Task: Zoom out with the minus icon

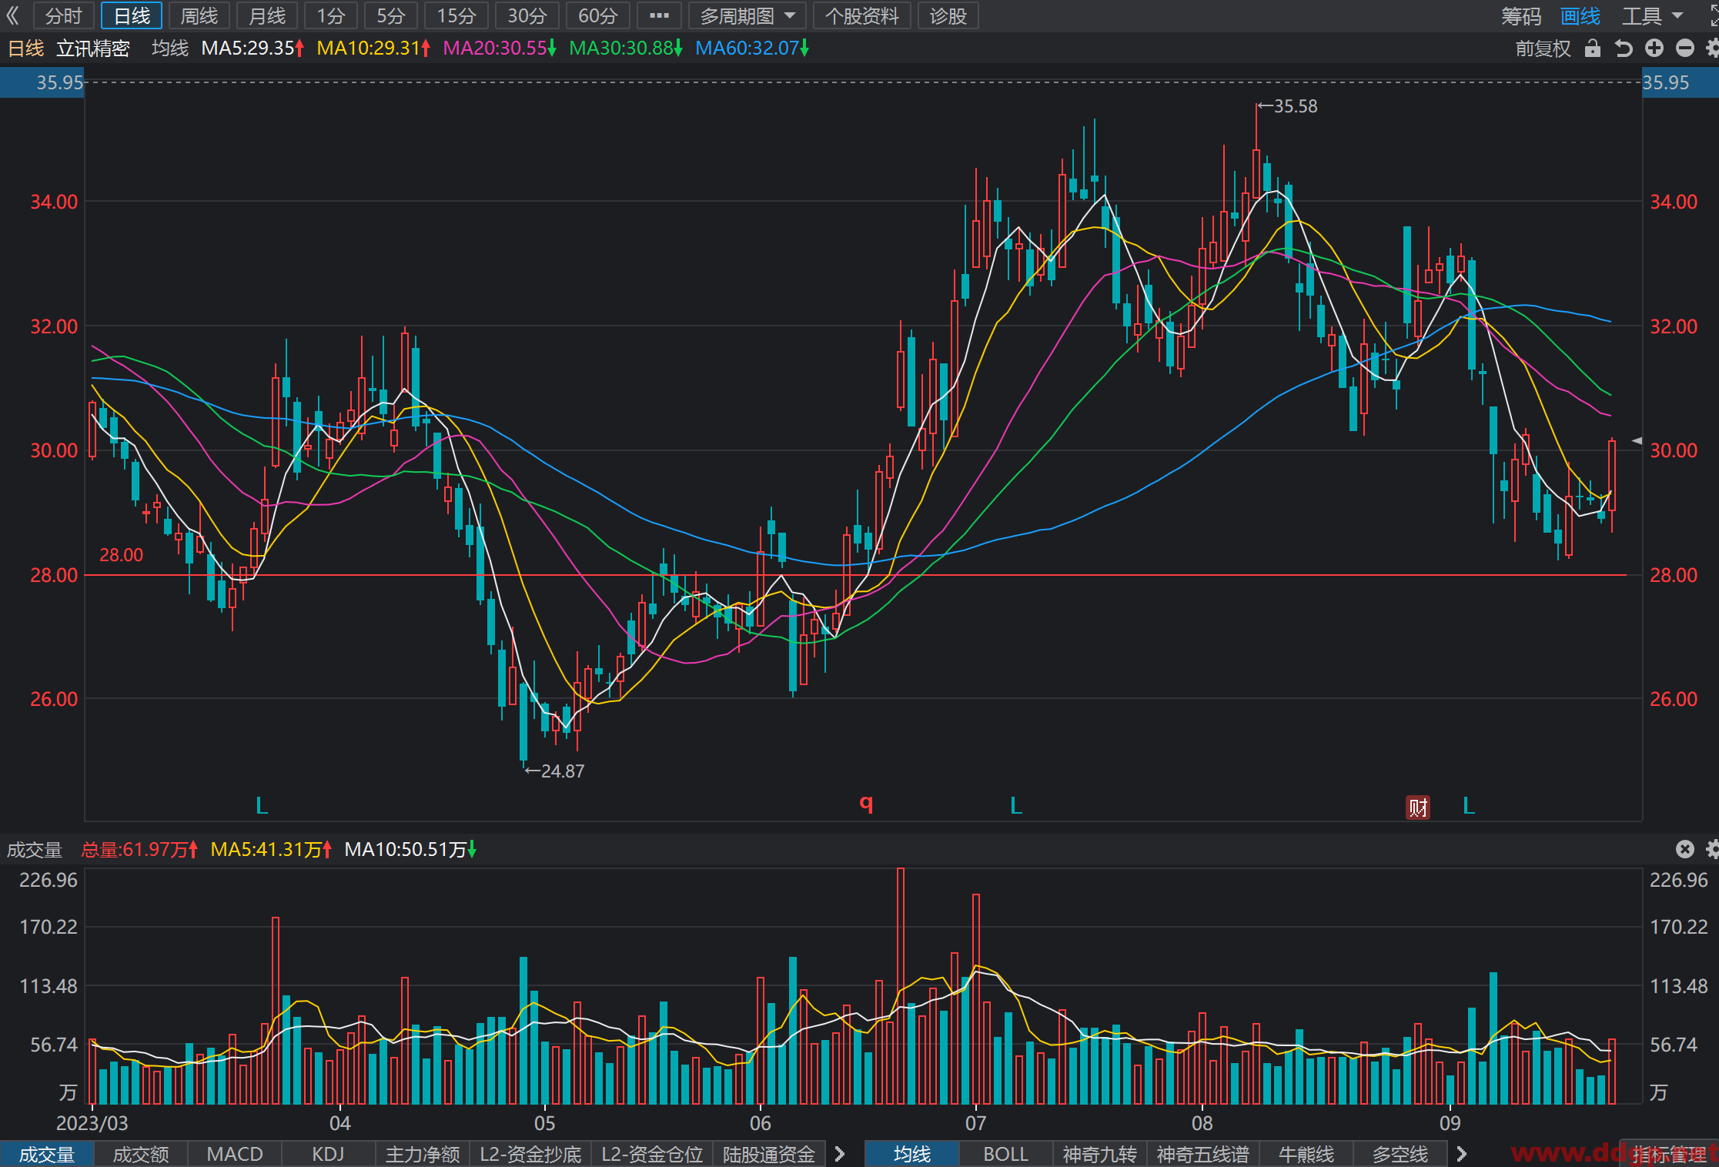Action: [x=1685, y=48]
